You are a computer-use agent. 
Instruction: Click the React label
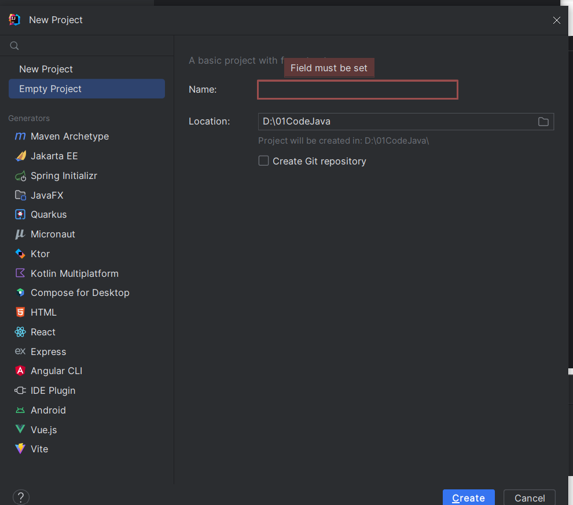click(x=43, y=332)
